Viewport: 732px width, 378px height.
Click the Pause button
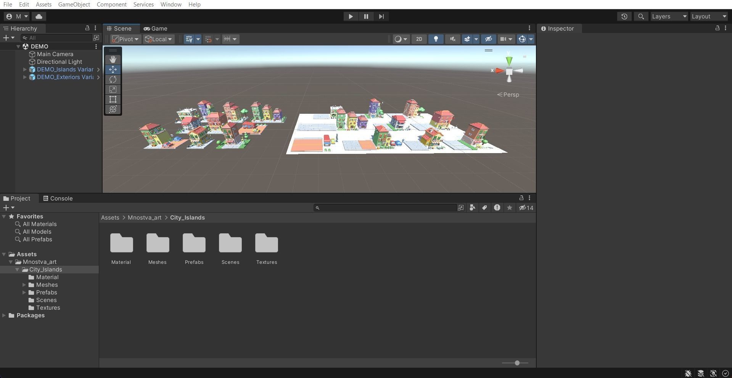(366, 16)
